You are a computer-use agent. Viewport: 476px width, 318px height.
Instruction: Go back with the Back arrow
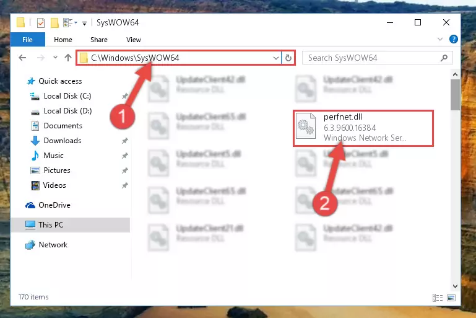22,58
